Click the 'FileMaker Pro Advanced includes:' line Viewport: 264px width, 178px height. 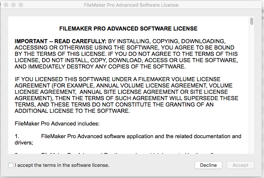[x=57, y=124]
